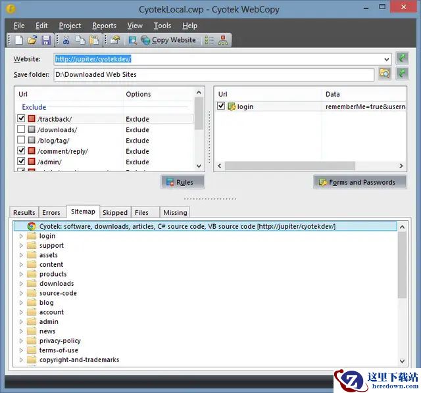421x393 pixels.
Task: Switch to the Errors tab
Action: 51,212
